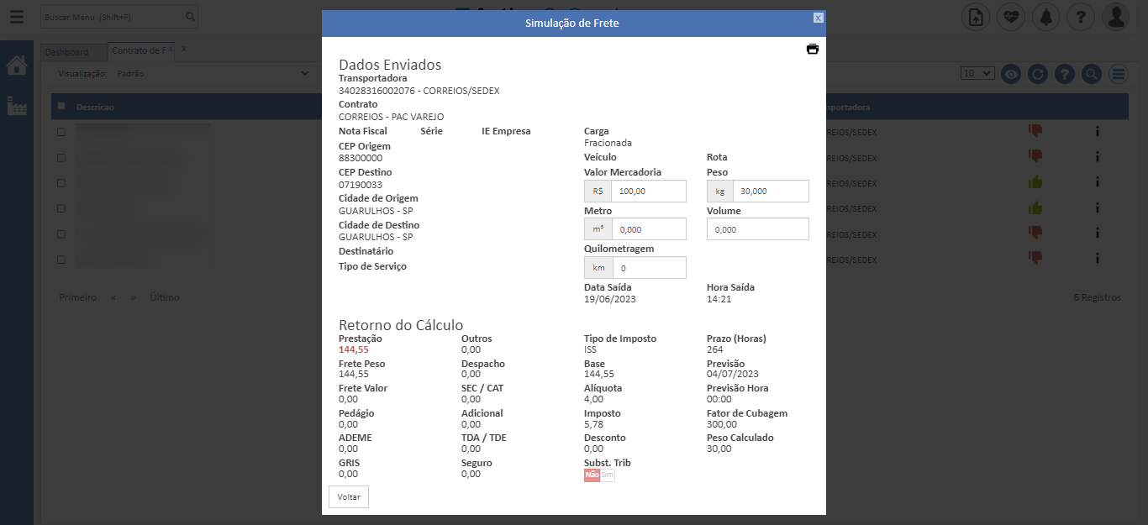The height and width of the screenshot is (525, 1148).
Task: Open the records-per-page dropdown showing 10
Action: [977, 74]
